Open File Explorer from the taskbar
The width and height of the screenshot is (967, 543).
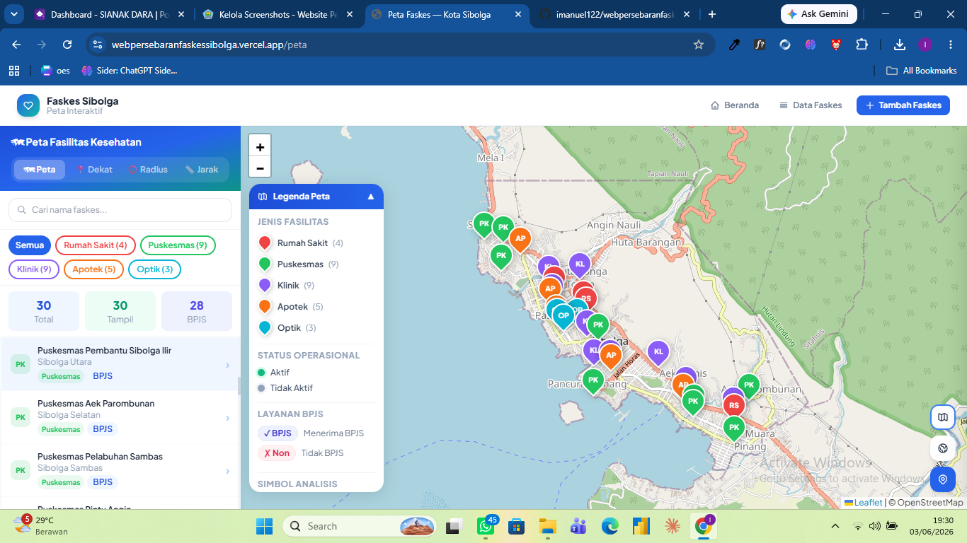pyautogui.click(x=547, y=526)
